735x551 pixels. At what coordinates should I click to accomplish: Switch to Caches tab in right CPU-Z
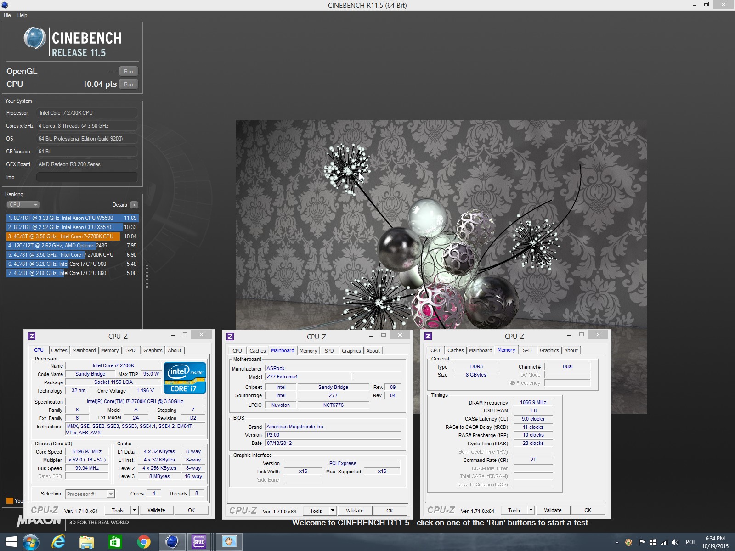(x=456, y=350)
